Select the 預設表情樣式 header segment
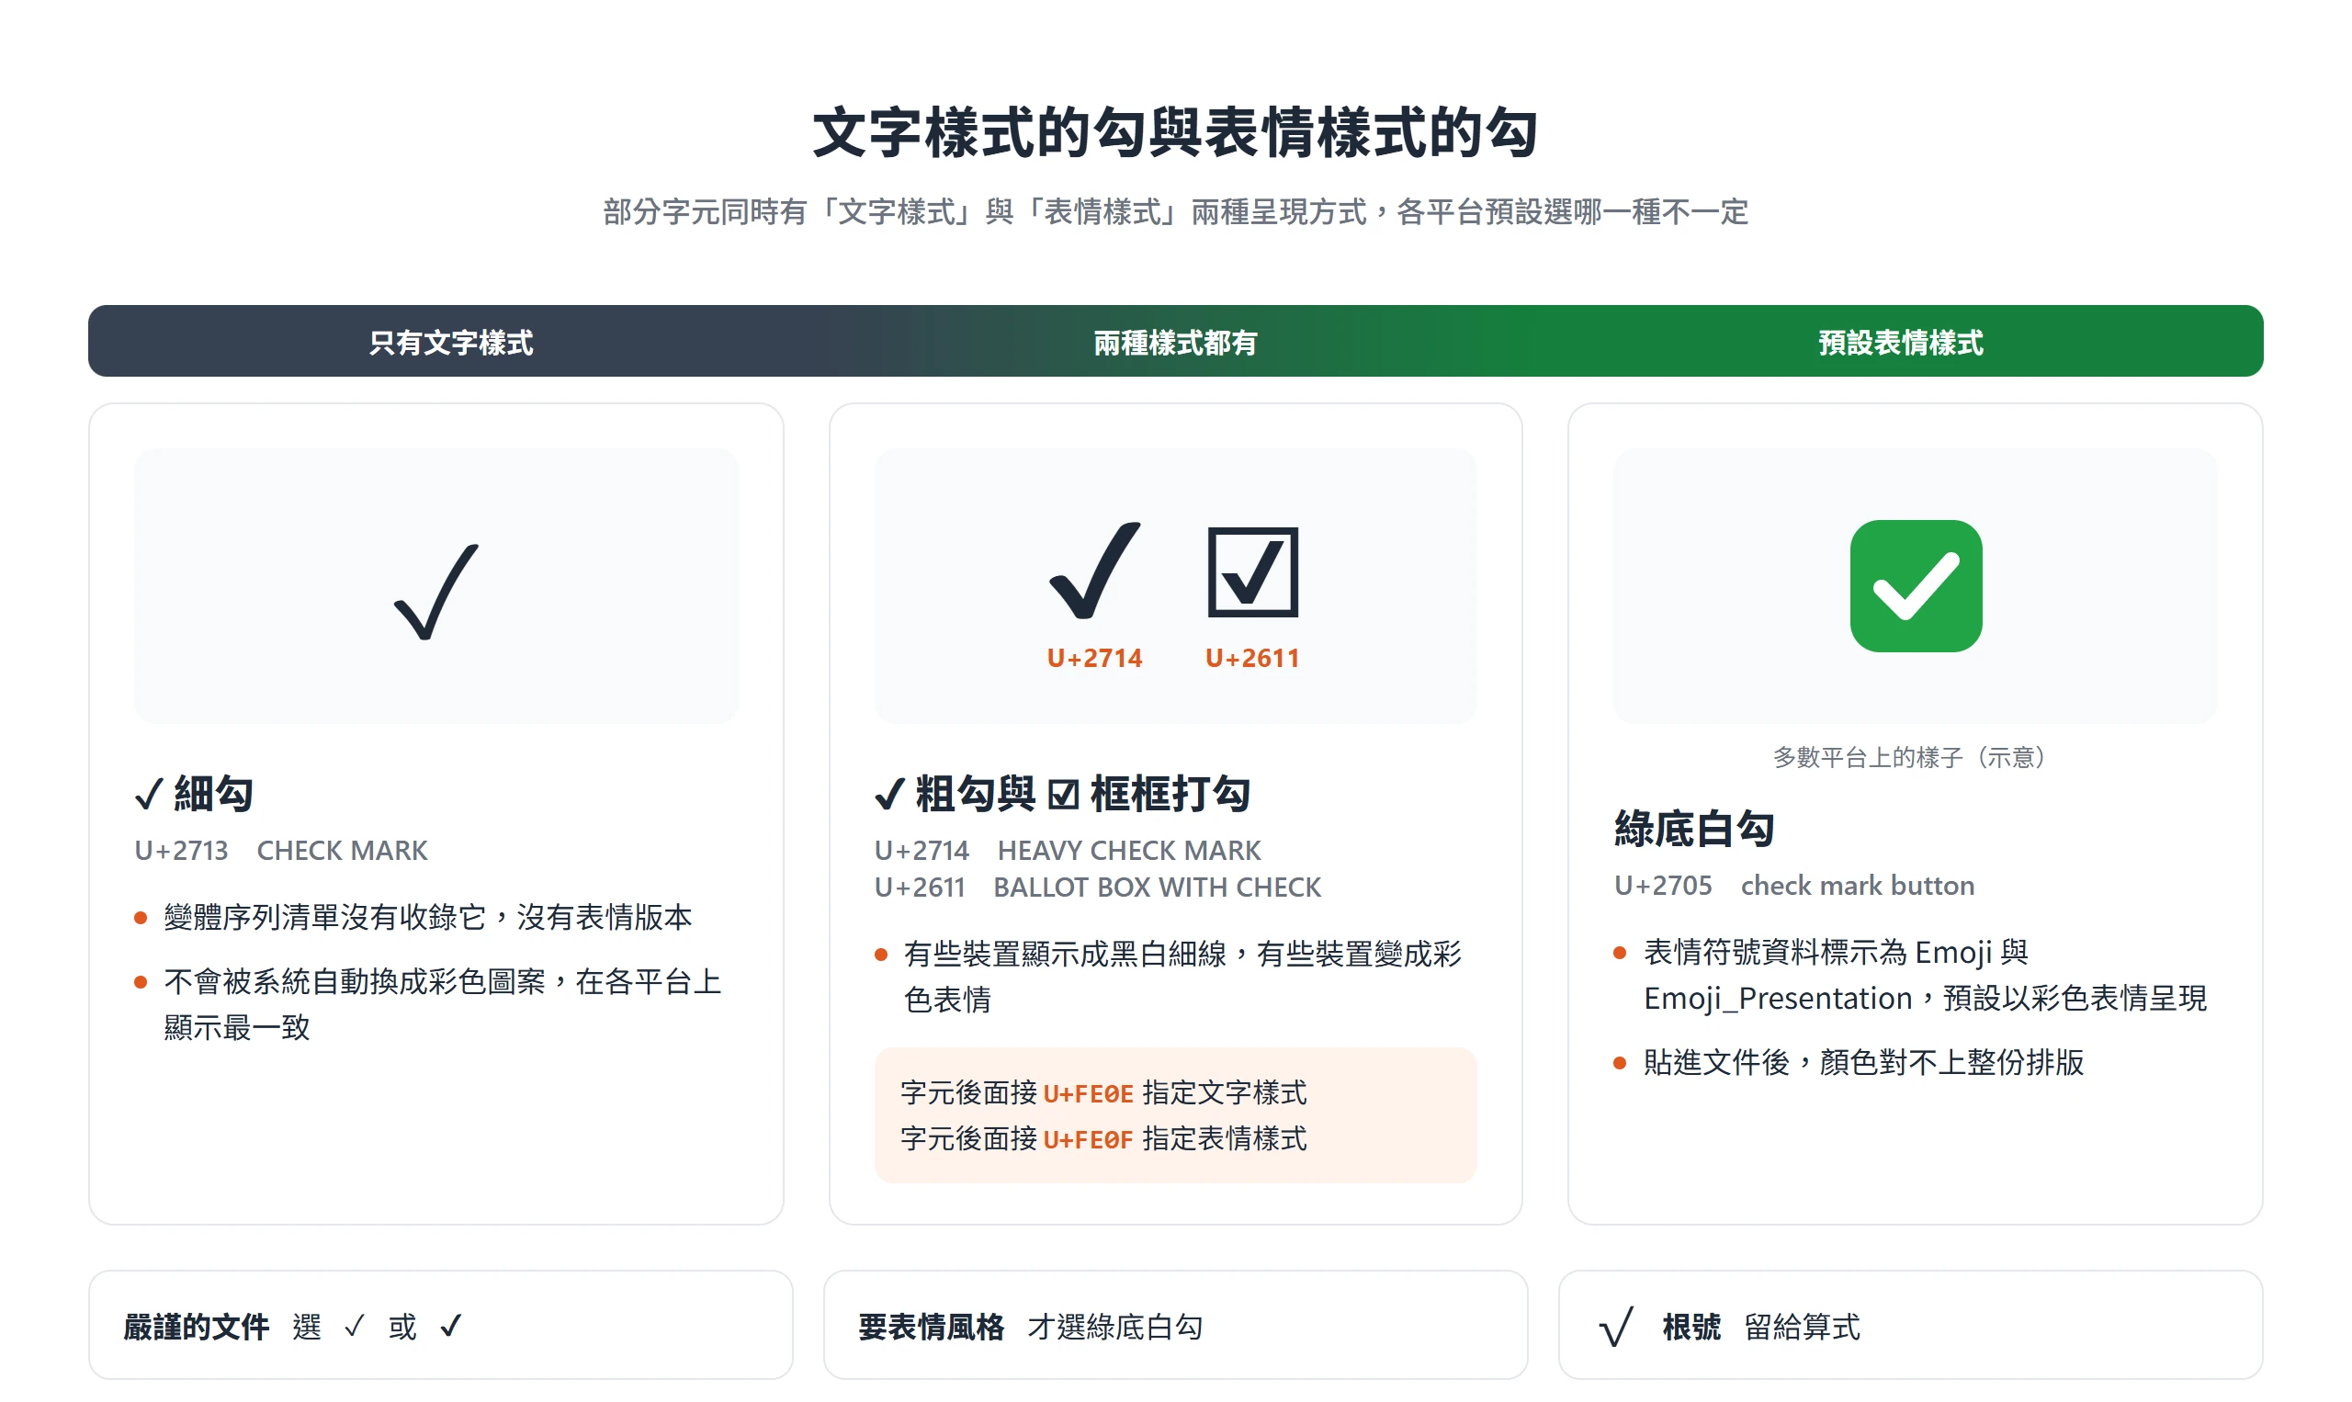Screen dimensions: 2352x1402 coord(1901,342)
